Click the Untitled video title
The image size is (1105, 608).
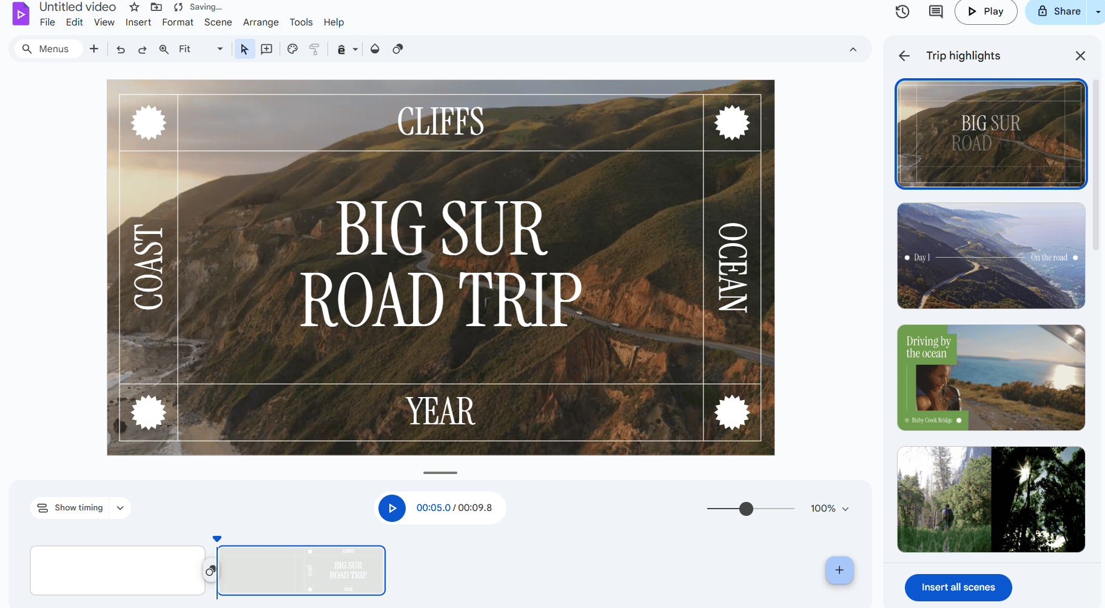[x=78, y=7]
